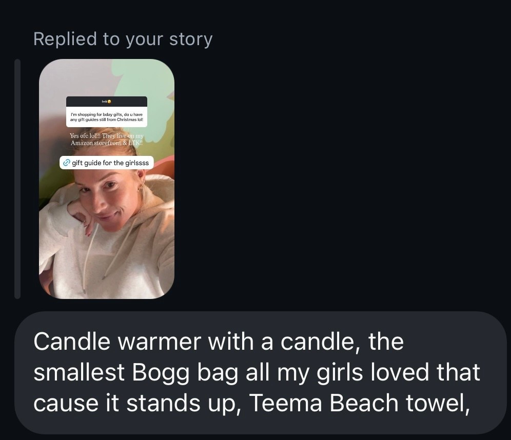Tap the vertical reply bar left of the story
The width and height of the screenshot is (511, 440).
pyautogui.click(x=17, y=178)
